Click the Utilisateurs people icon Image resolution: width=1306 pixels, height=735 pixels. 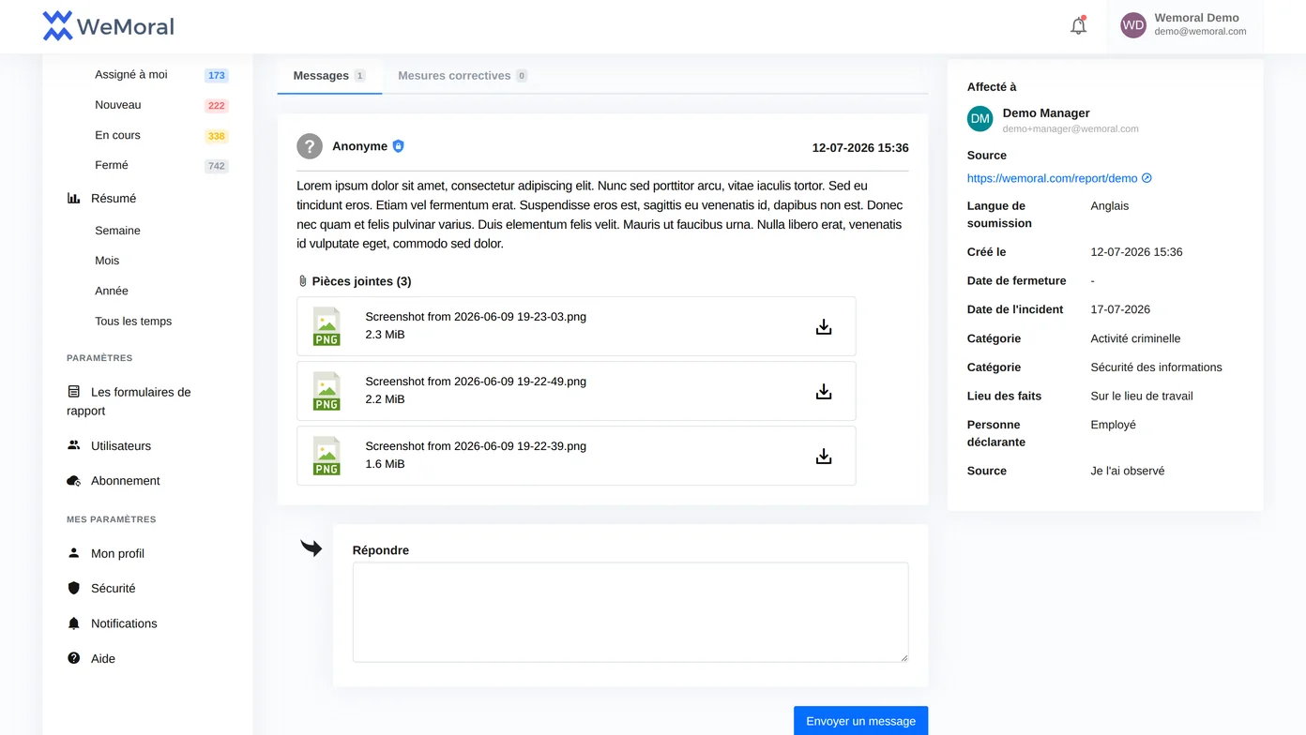coord(74,445)
